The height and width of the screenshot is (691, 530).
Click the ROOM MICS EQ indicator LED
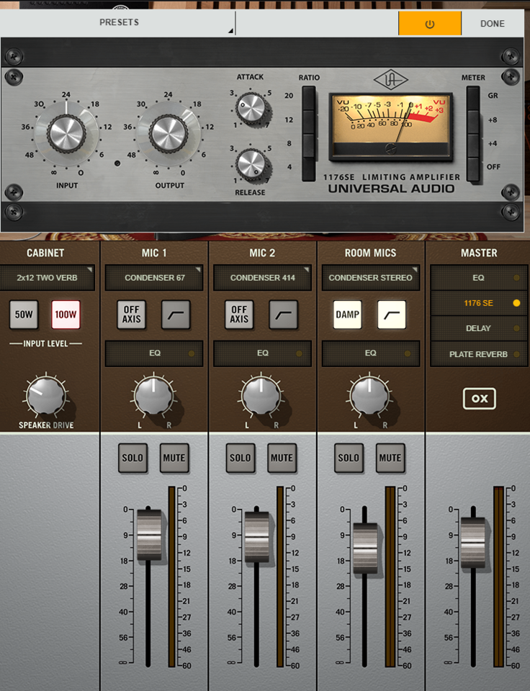tap(408, 353)
